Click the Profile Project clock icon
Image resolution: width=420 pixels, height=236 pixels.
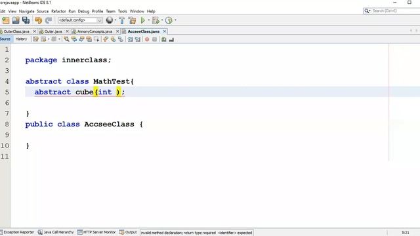tap(169, 20)
